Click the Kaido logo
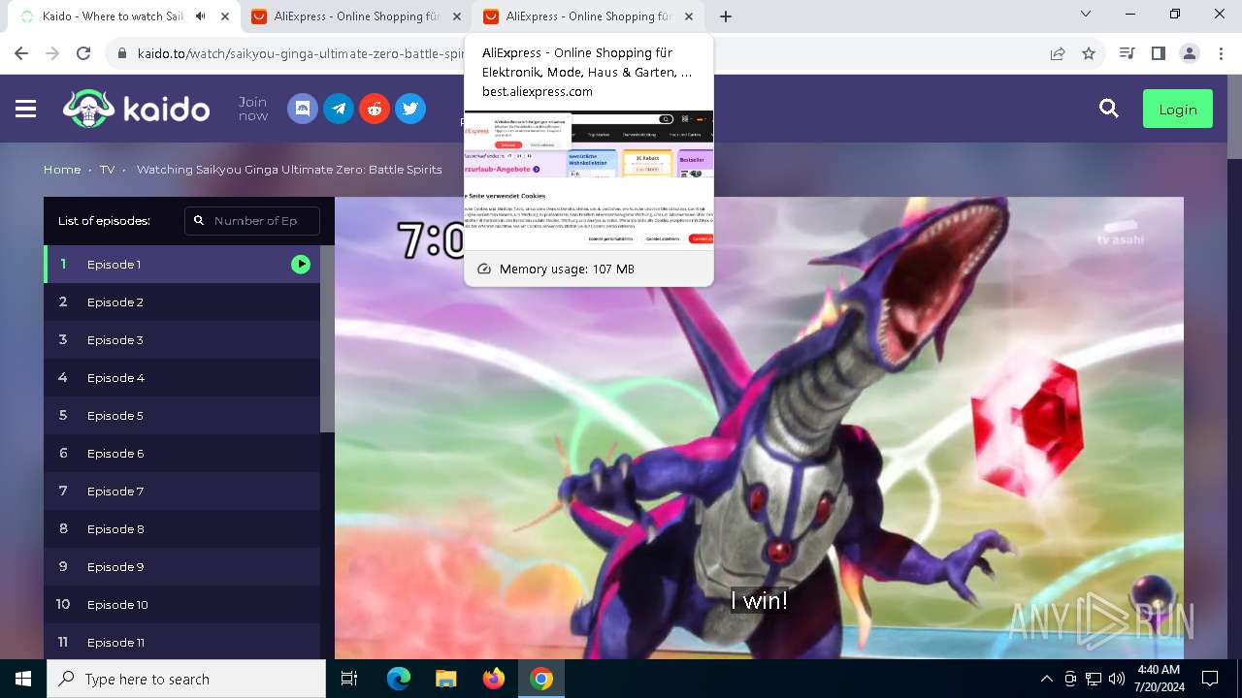This screenshot has width=1242, height=698. (x=136, y=109)
